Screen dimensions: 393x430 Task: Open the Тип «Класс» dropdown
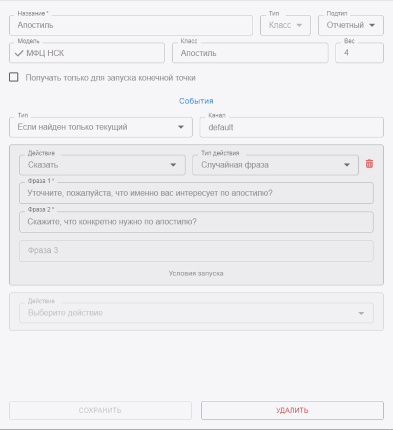click(x=285, y=25)
